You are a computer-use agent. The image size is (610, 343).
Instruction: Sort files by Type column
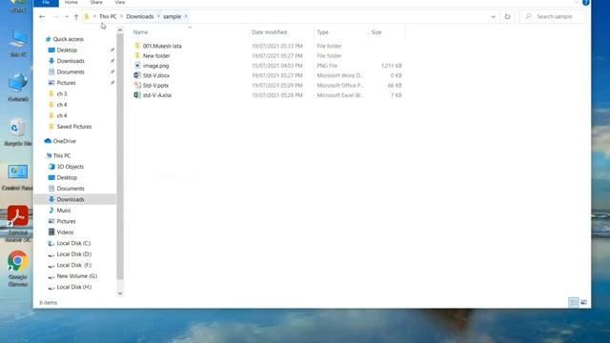point(322,32)
